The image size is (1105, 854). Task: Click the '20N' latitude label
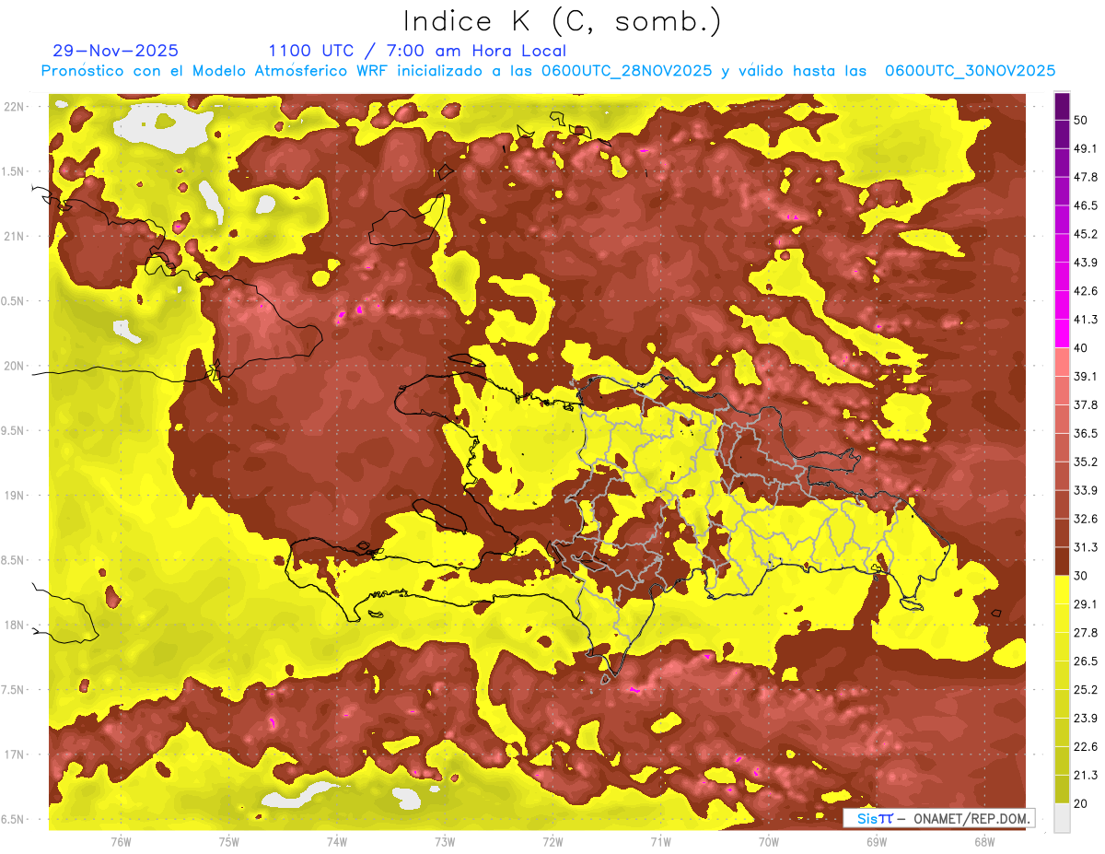(14, 366)
